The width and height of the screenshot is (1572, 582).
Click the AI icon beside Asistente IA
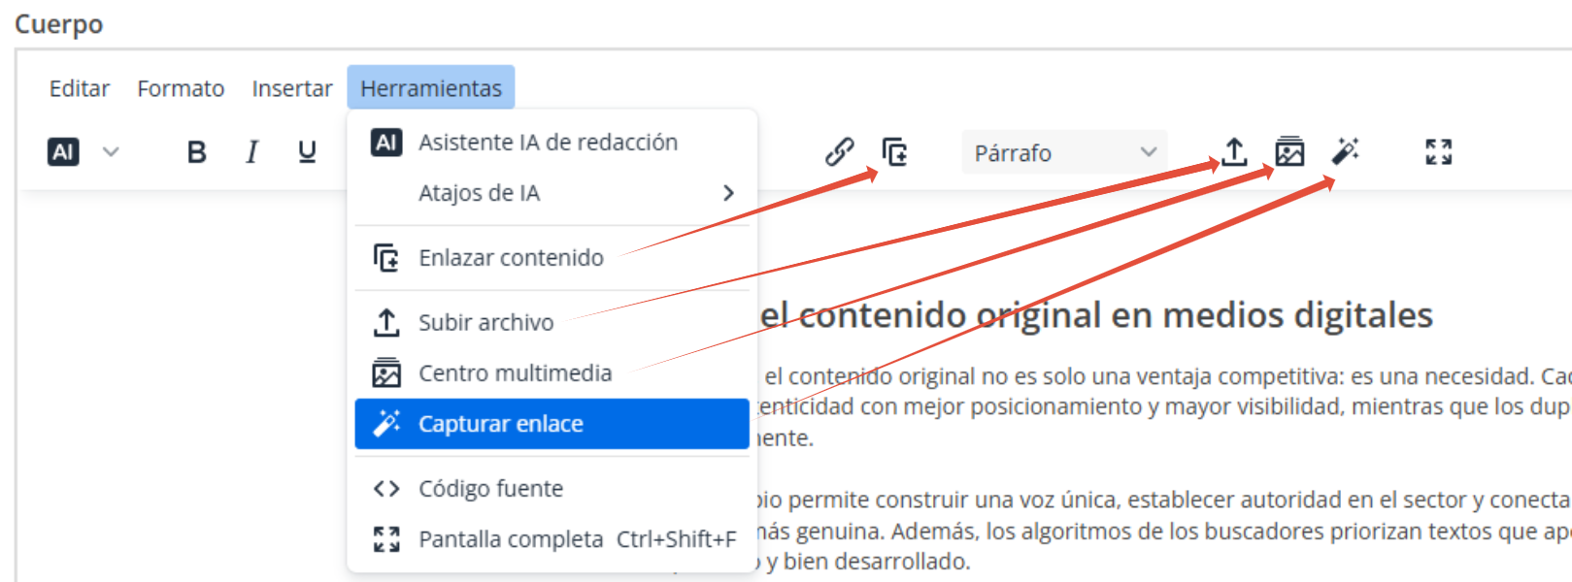(386, 143)
